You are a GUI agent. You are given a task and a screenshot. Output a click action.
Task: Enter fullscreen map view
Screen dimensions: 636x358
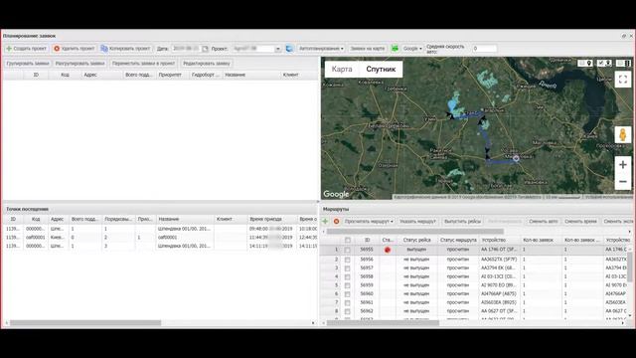[623, 80]
